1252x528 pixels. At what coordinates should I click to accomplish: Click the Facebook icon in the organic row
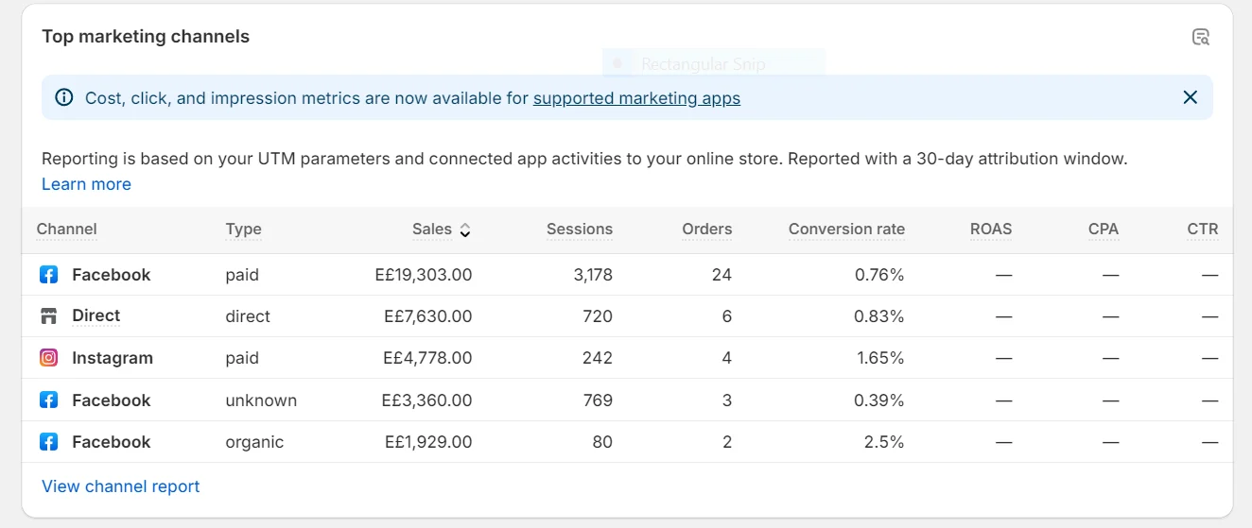point(48,442)
